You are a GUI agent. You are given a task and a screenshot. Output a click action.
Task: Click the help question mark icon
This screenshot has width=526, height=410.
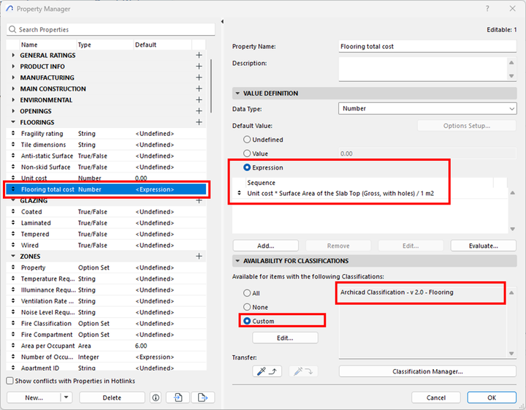pyautogui.click(x=487, y=9)
